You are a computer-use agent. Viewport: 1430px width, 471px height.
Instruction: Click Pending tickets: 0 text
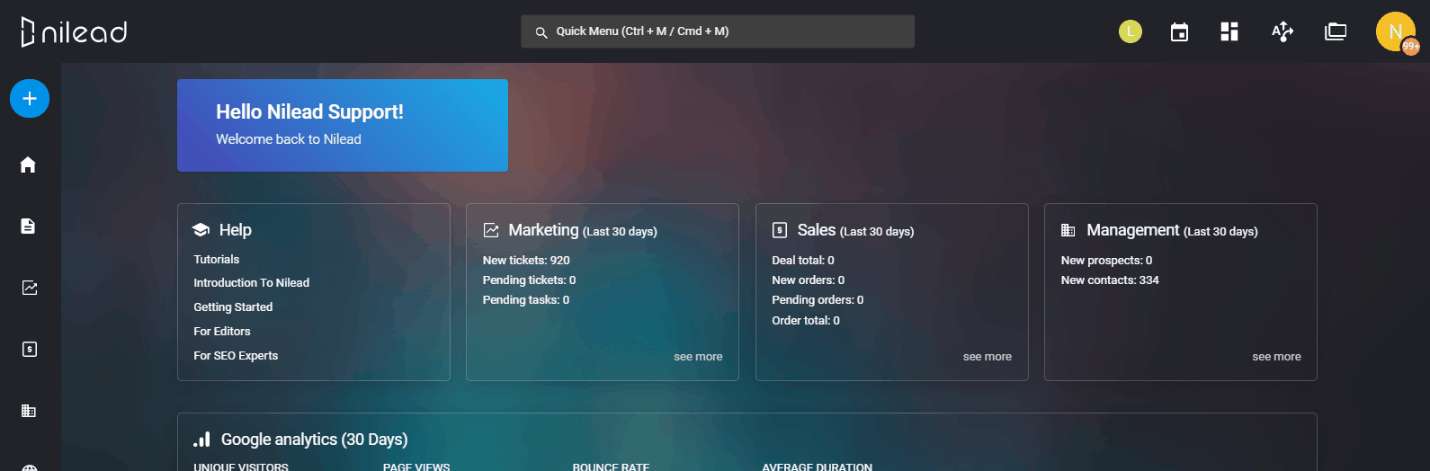(529, 280)
